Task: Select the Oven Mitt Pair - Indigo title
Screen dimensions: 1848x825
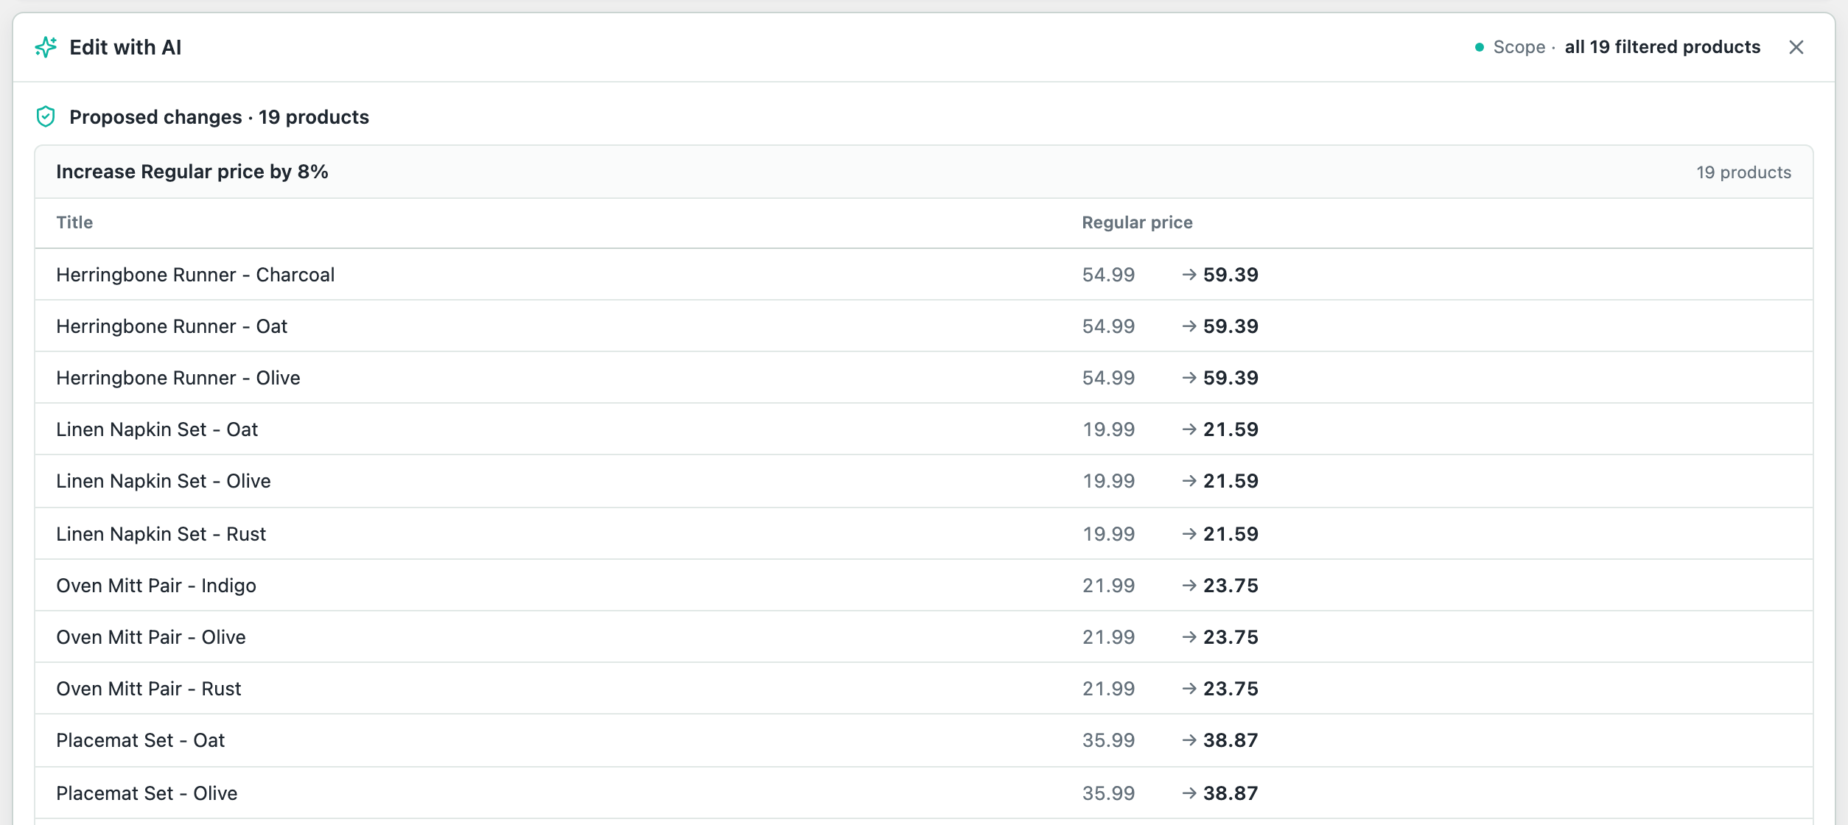Action: 156,586
